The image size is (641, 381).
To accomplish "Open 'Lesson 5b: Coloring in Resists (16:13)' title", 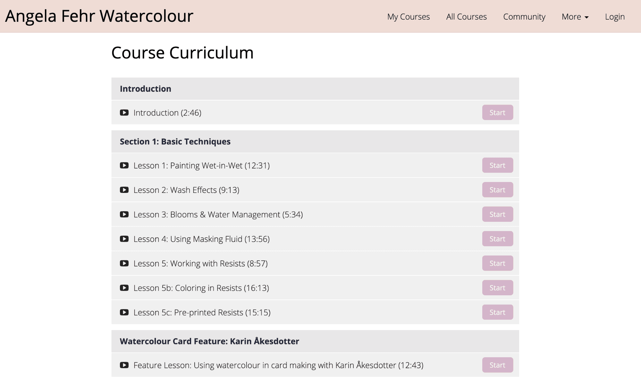I will pyautogui.click(x=201, y=288).
